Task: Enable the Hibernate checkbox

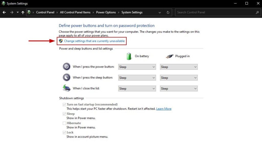Action: click(64, 123)
